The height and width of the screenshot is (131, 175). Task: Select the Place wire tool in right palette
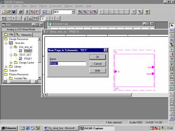pos(172,35)
